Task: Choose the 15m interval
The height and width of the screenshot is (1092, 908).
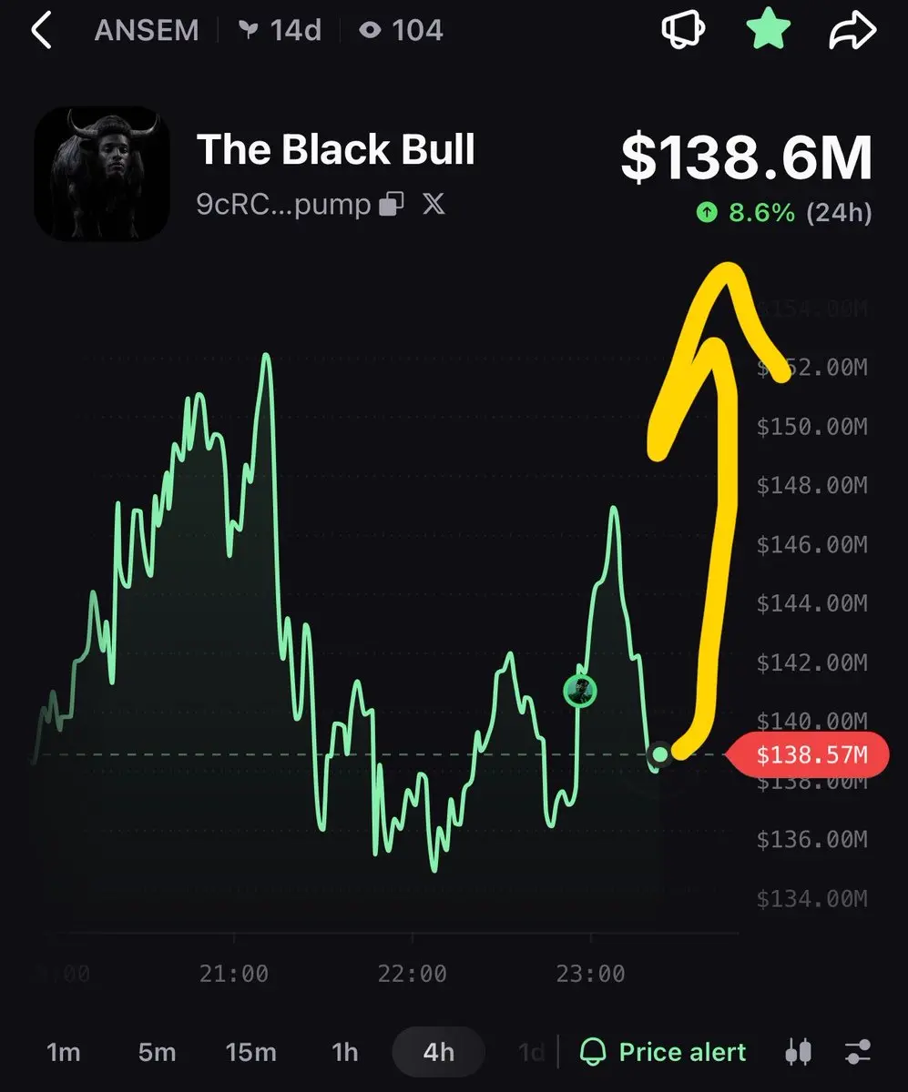Action: click(250, 1053)
